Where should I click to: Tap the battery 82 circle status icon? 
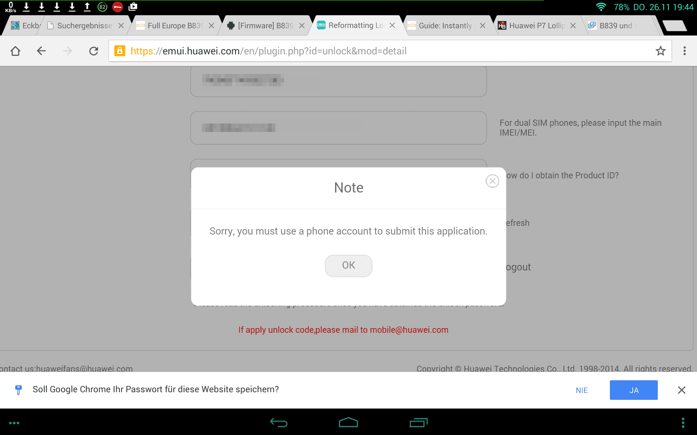pos(102,7)
